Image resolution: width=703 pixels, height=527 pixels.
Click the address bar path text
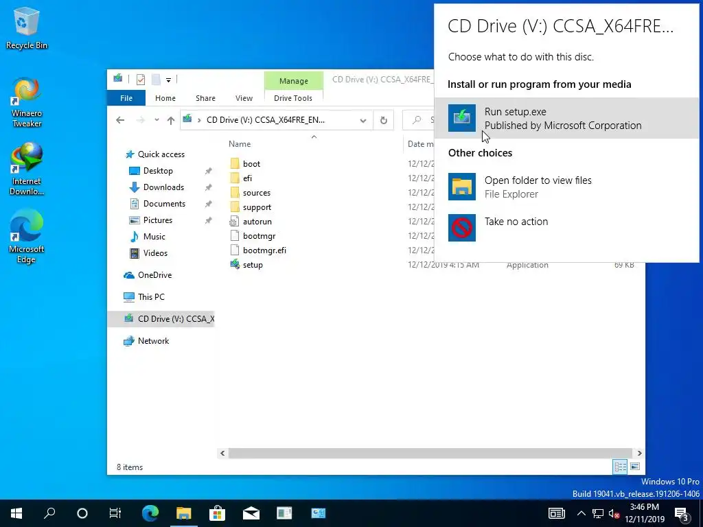click(266, 120)
